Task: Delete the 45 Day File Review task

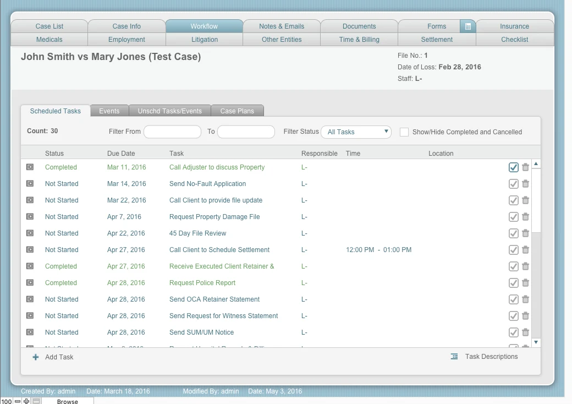Action: tap(525, 233)
